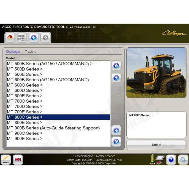
Task: Click the grey forward arrow button
Action: (x=45, y=38)
